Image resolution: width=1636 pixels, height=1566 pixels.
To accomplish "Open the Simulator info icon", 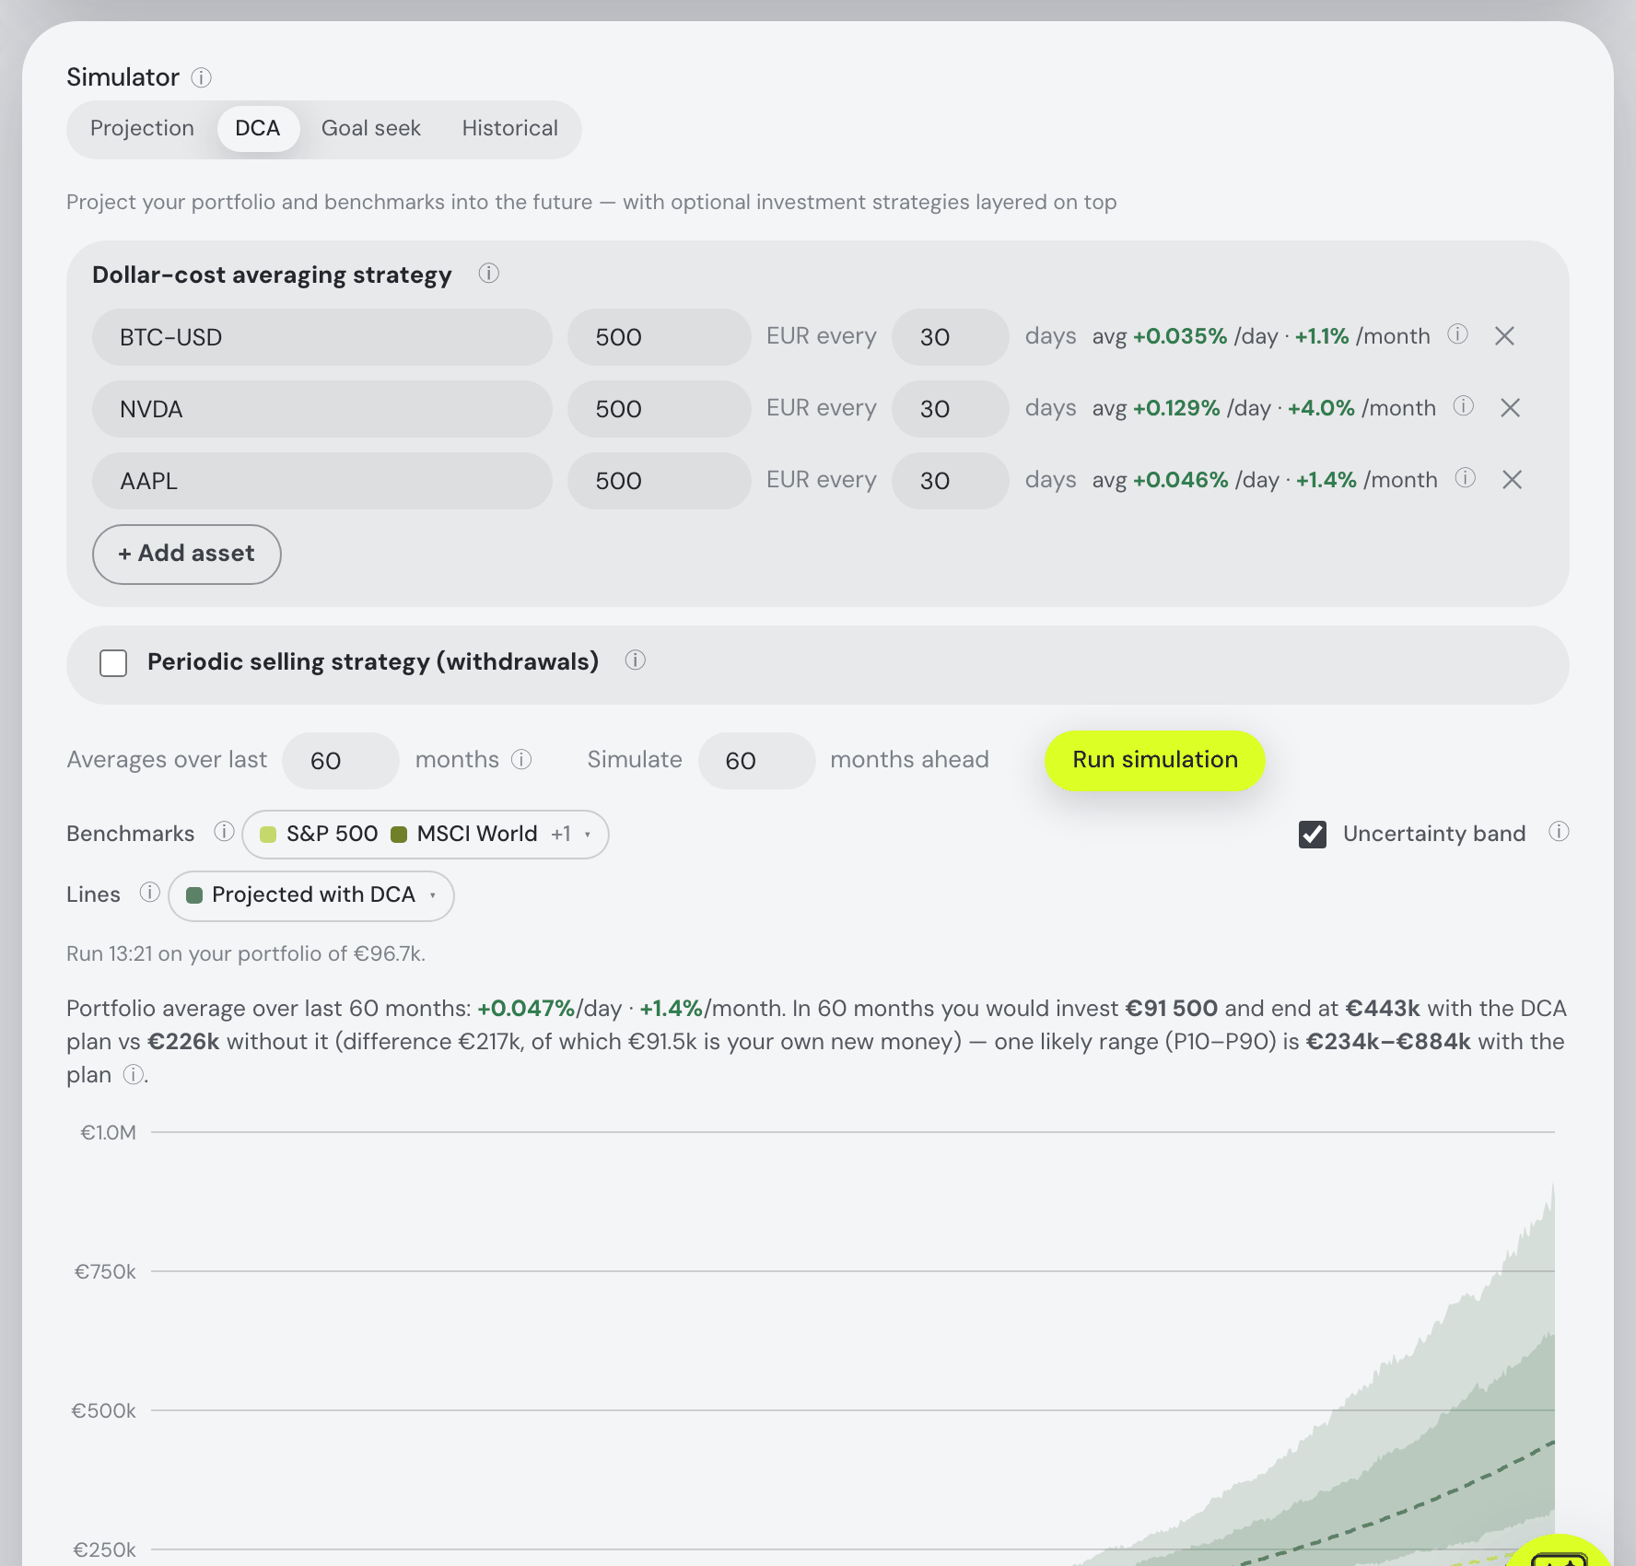I will point(202,77).
